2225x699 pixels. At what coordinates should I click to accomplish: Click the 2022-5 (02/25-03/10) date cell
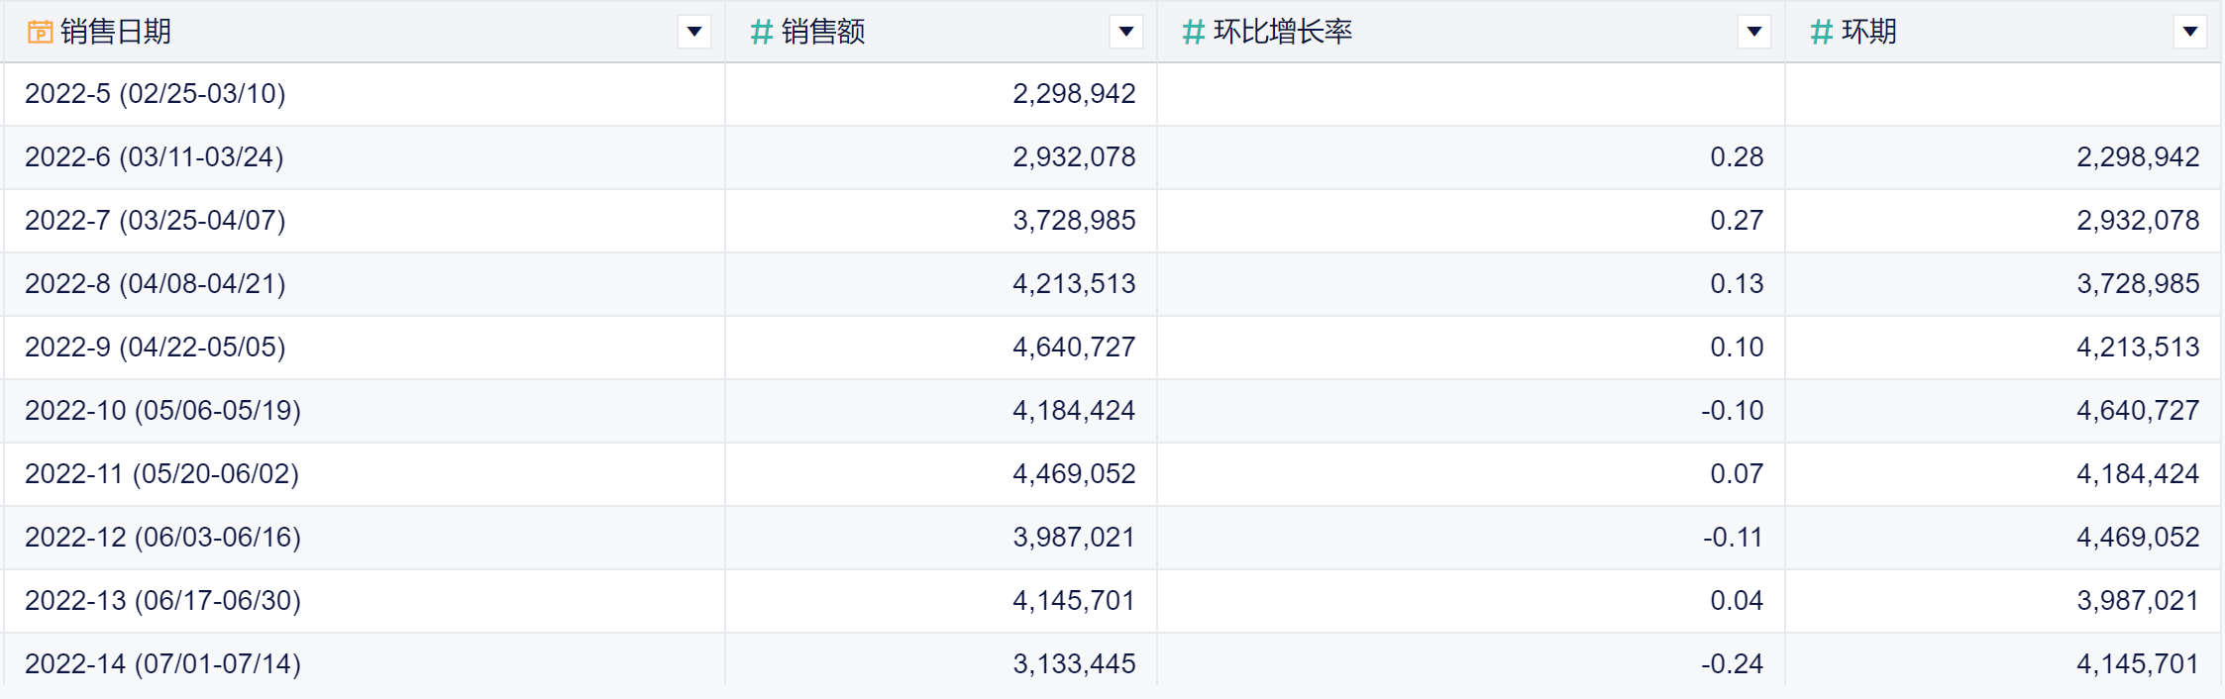click(156, 94)
